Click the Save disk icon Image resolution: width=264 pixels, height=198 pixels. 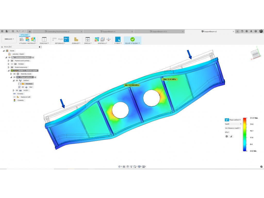coord(13,31)
